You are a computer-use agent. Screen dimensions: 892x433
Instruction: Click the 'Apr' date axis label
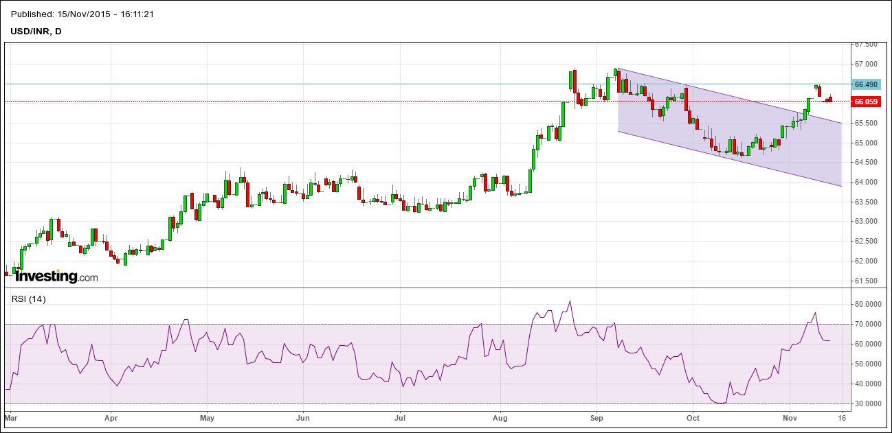coord(111,417)
